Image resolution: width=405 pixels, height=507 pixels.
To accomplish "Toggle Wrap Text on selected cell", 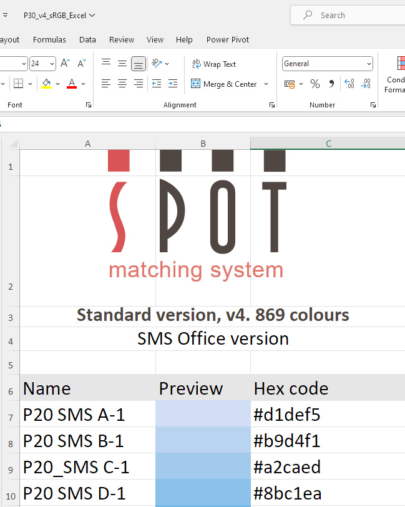I will click(213, 64).
